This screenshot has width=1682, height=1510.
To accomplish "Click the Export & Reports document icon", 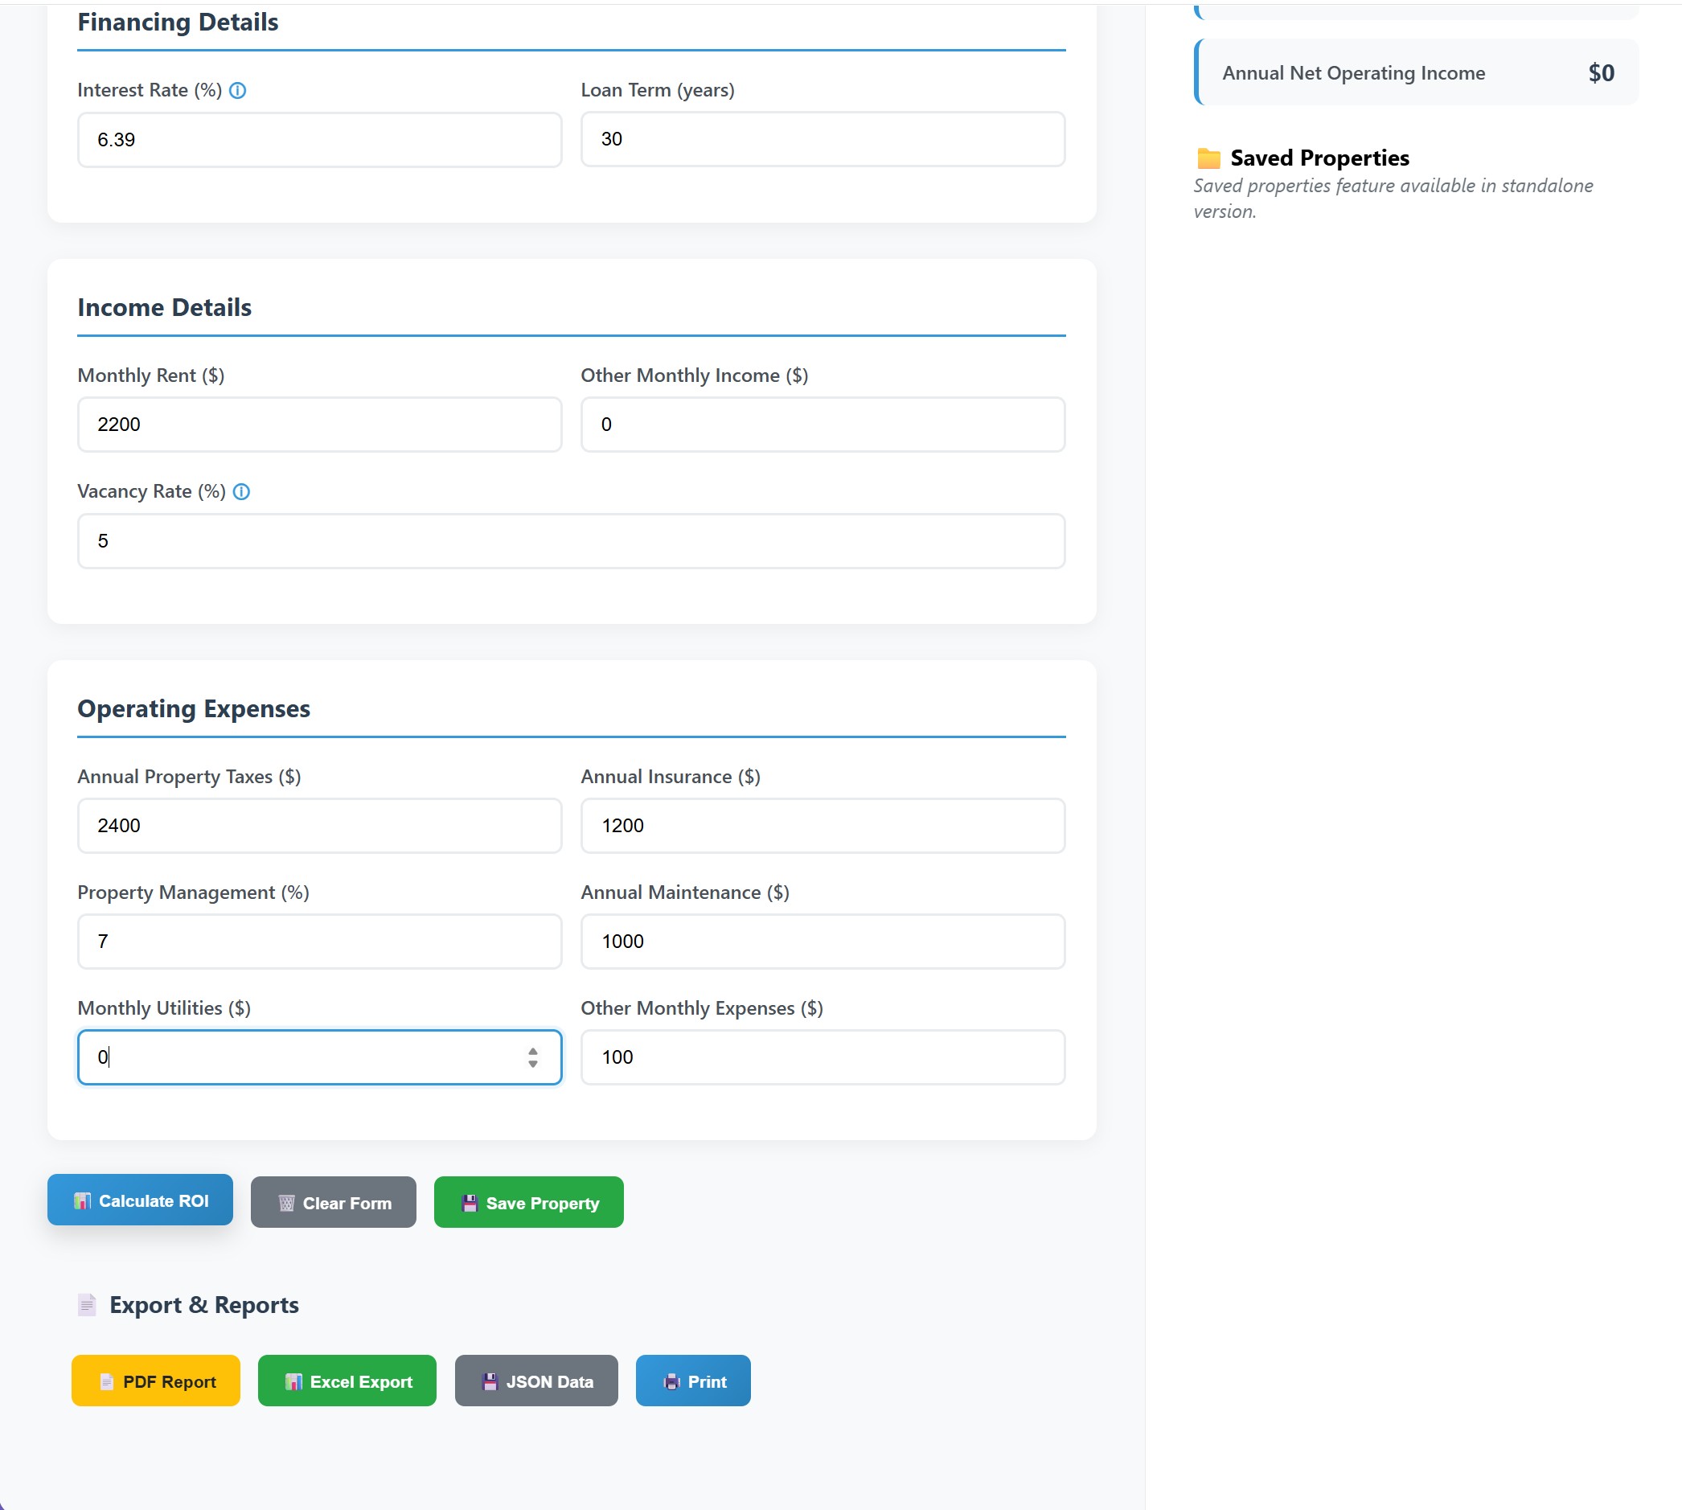I will point(87,1305).
